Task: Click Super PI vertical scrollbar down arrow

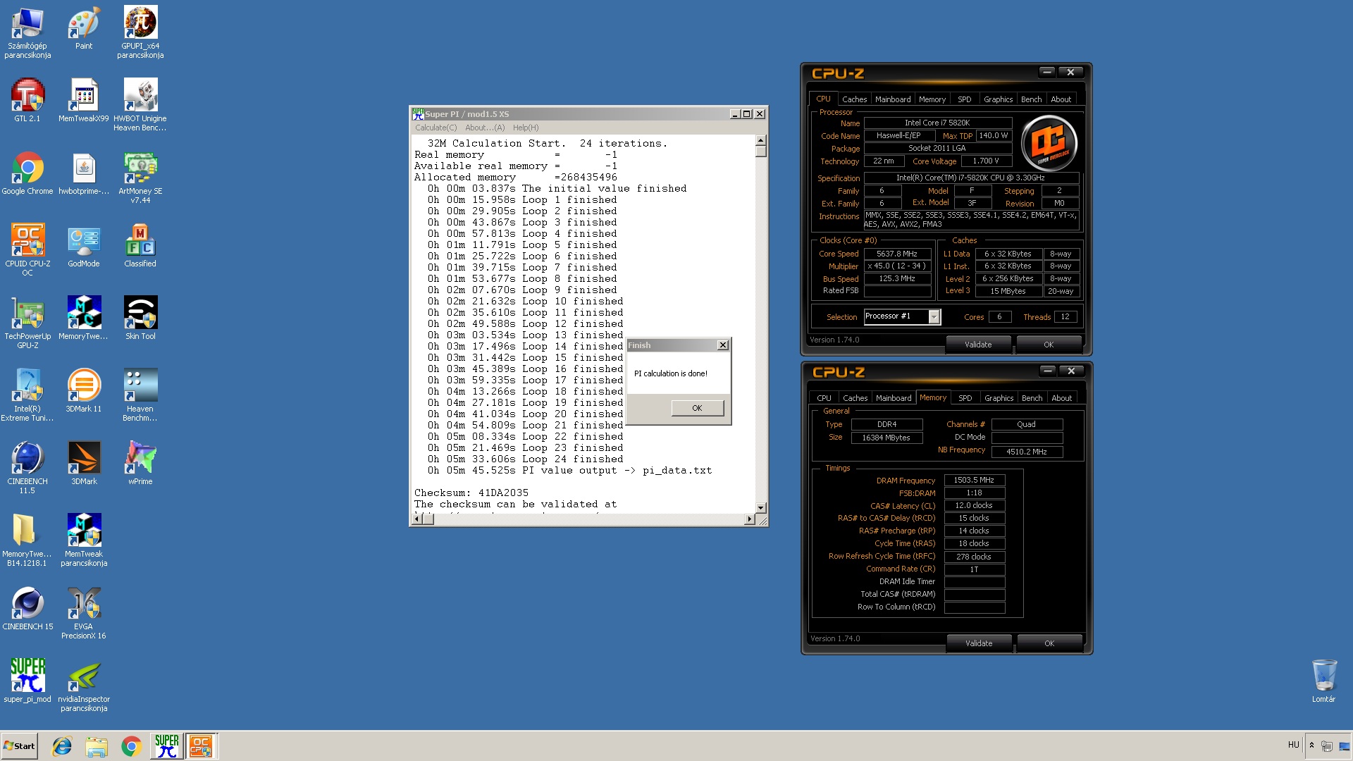Action: (x=760, y=507)
